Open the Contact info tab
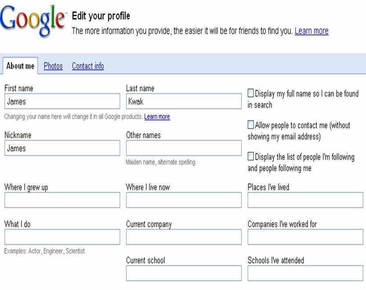 (x=87, y=66)
